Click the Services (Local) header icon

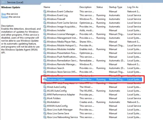coord(3,2)
